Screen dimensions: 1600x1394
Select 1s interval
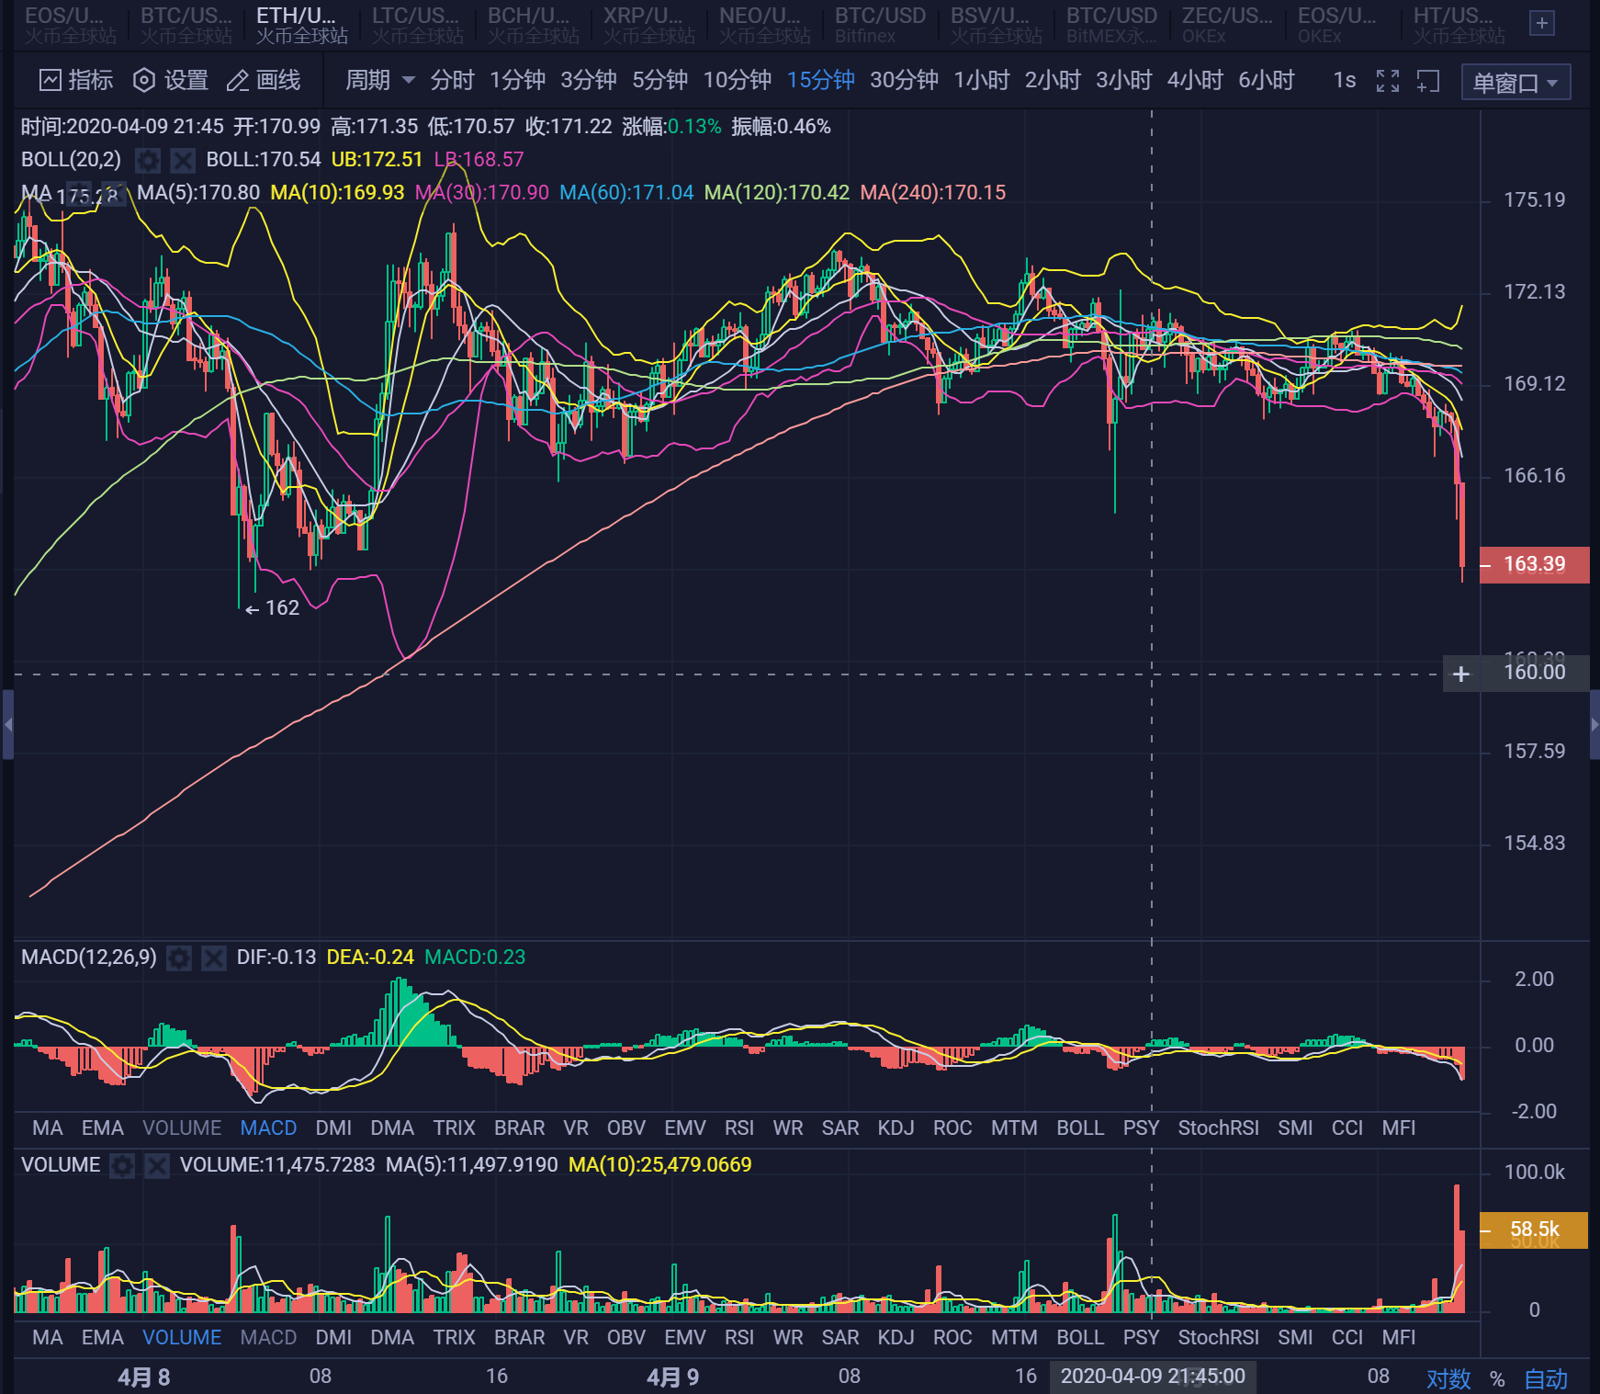[1345, 81]
